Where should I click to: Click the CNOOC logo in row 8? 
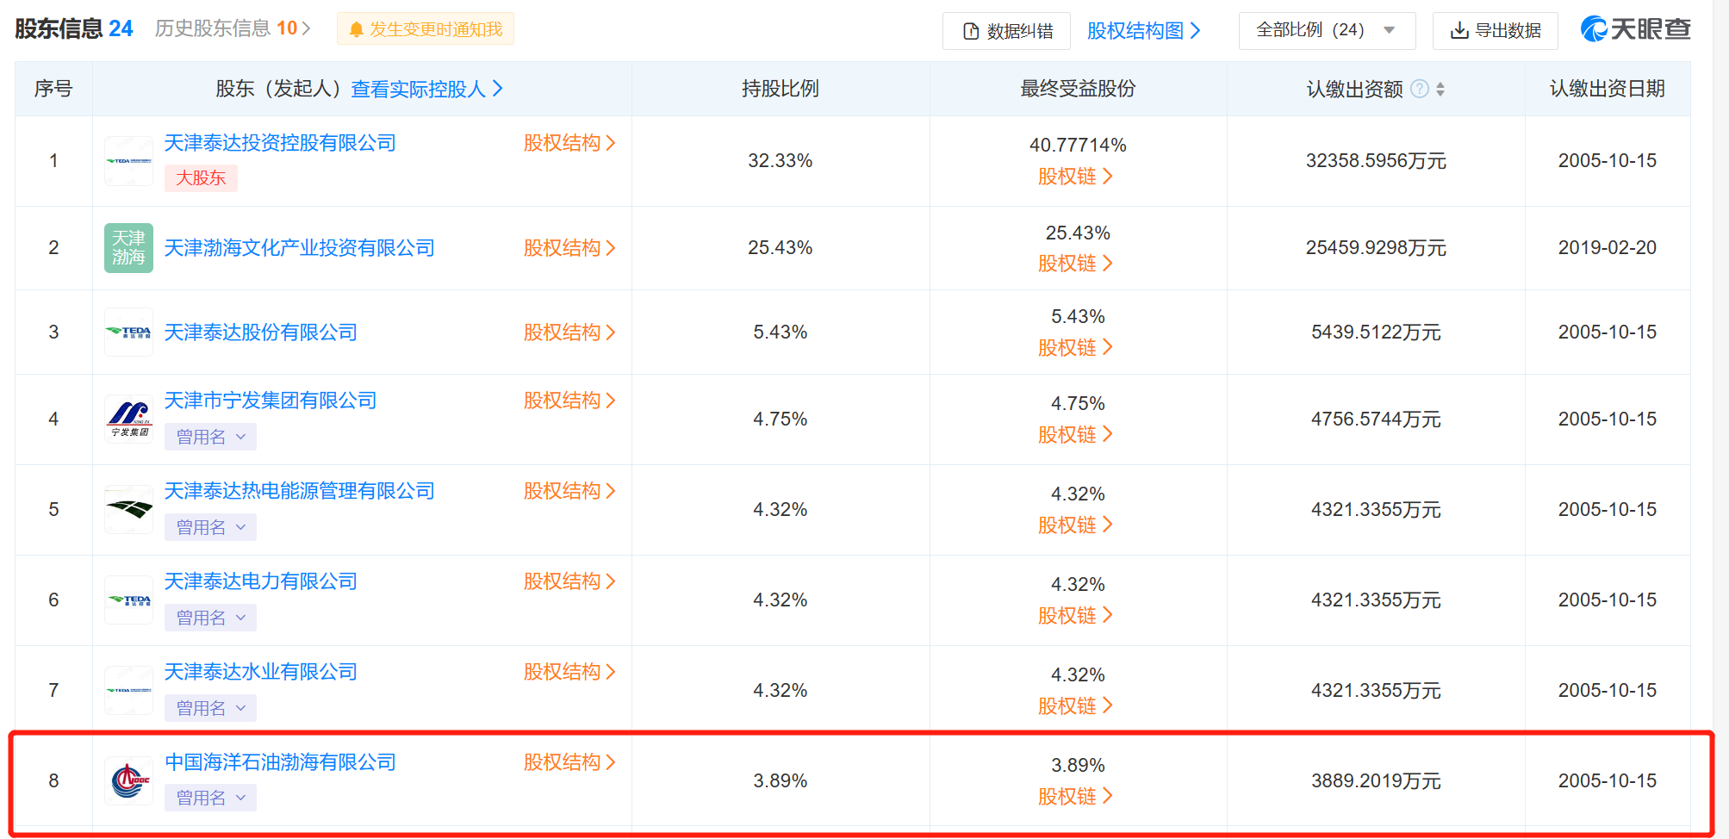point(128,780)
